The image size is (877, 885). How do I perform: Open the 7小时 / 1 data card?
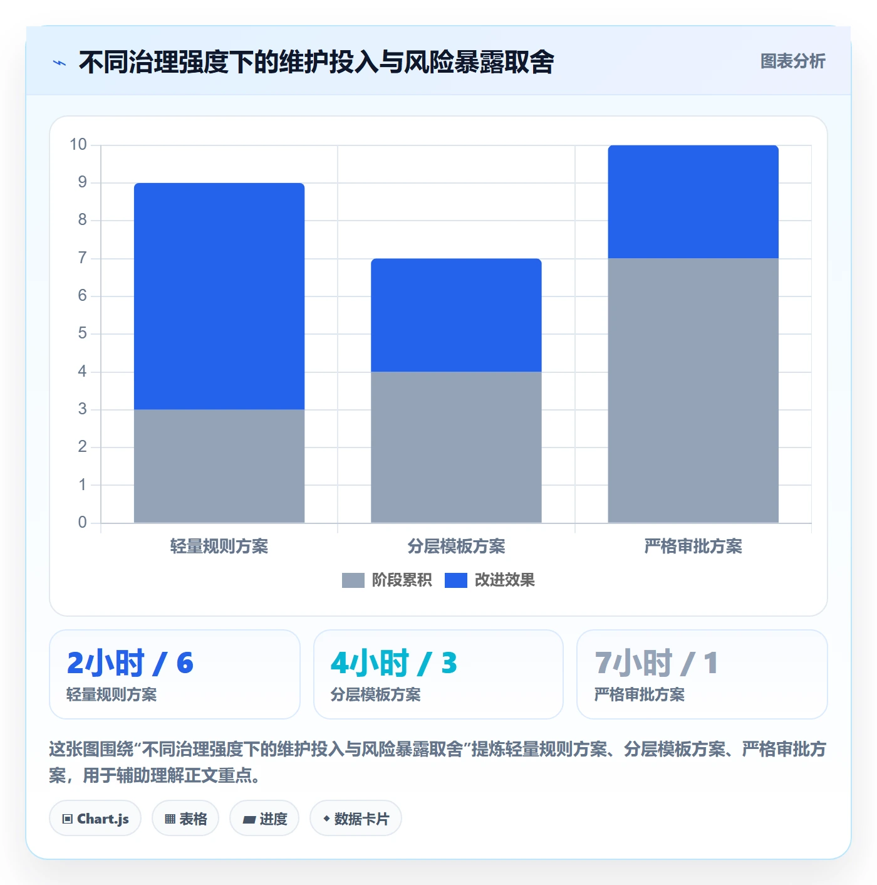702,674
